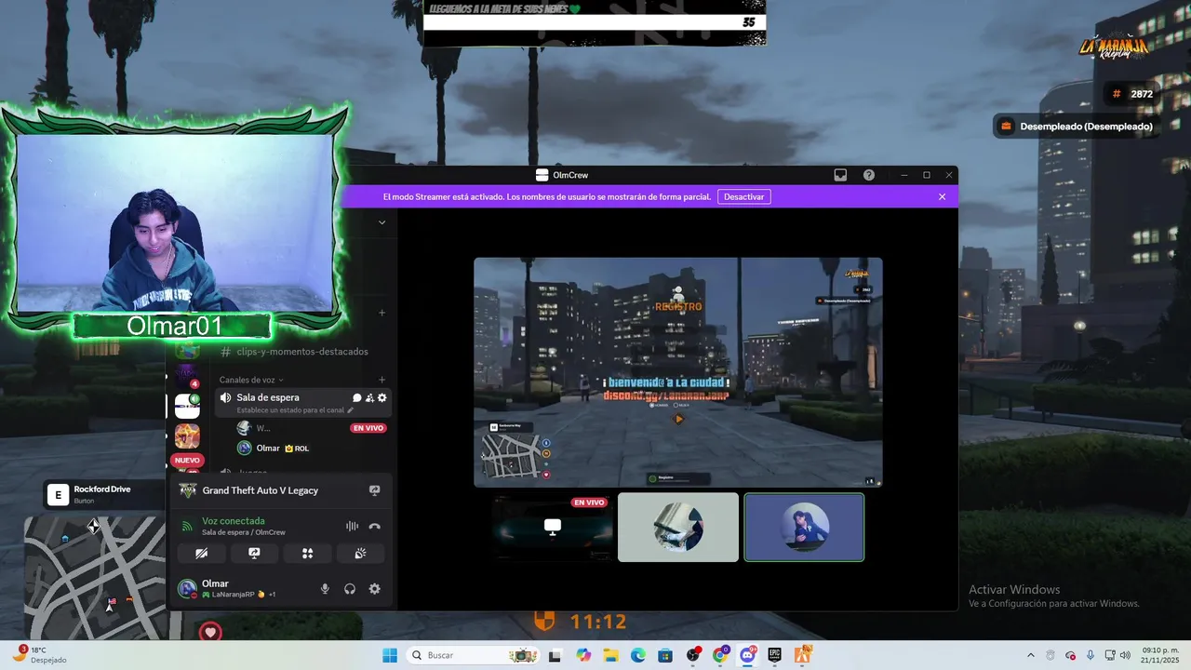This screenshot has width=1191, height=670.
Task: Open the 18°C weather widget
Action: pyautogui.click(x=40, y=655)
